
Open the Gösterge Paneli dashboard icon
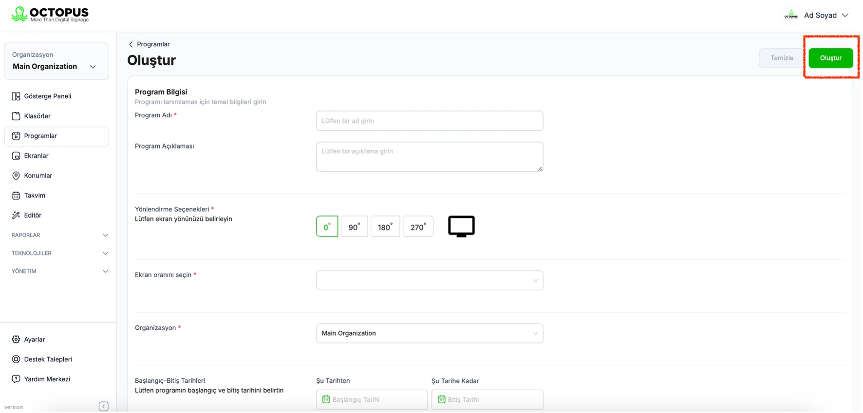16,96
